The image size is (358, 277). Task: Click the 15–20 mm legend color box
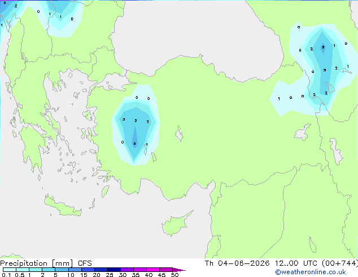[x=88, y=270]
